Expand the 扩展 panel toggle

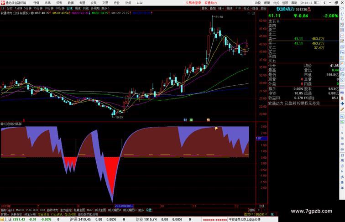point(5,214)
